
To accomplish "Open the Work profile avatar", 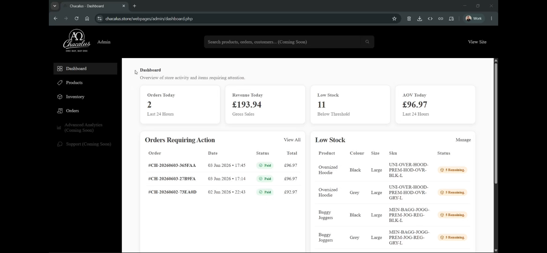I will pos(474,19).
